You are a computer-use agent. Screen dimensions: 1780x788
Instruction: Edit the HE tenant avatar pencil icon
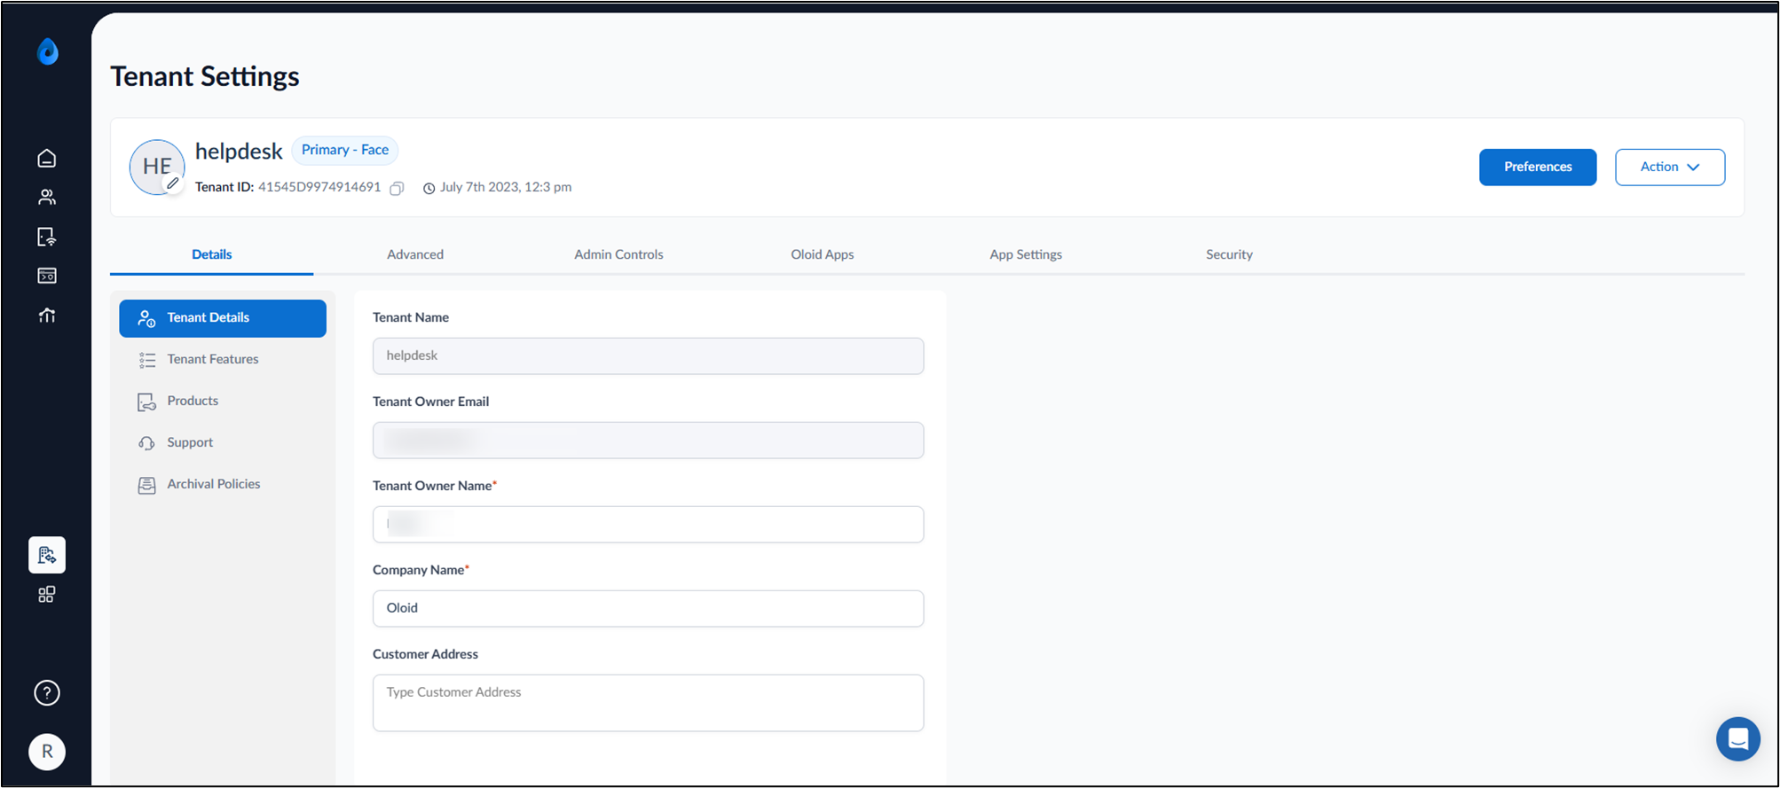click(173, 183)
